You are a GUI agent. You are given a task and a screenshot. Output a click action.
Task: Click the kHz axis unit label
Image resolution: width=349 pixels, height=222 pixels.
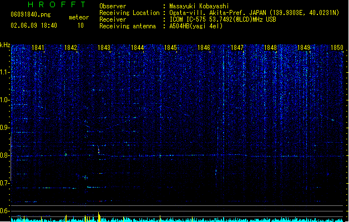[x=5, y=45]
